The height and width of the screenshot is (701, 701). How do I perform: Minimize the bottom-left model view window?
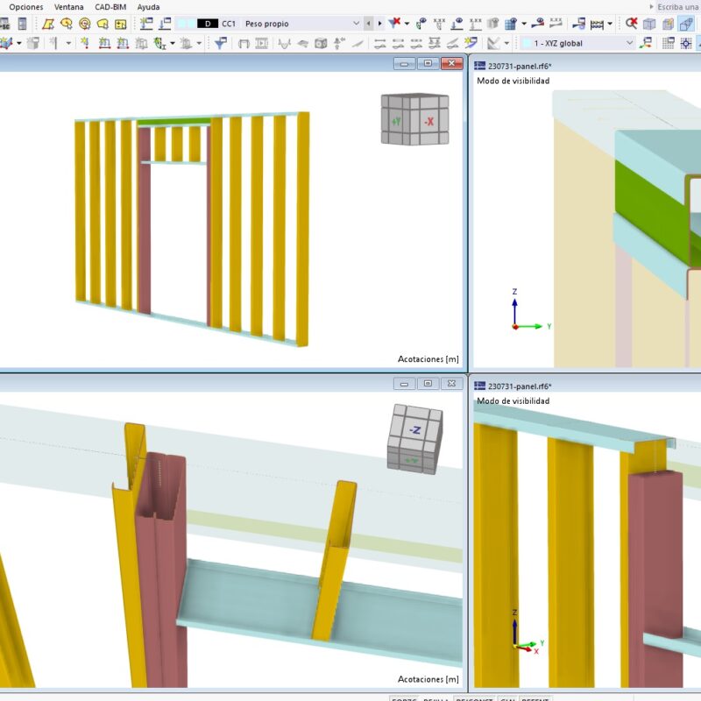tap(404, 384)
